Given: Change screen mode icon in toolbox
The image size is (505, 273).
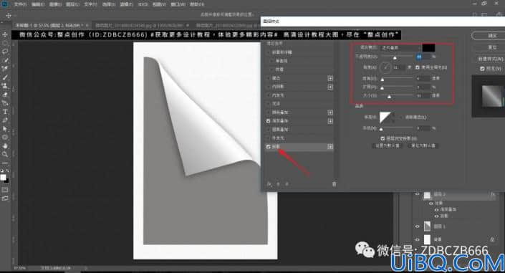Looking at the screenshot, I should (5, 198).
